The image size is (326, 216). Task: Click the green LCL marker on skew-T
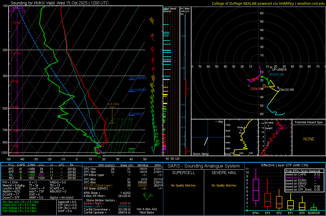tap(132, 151)
